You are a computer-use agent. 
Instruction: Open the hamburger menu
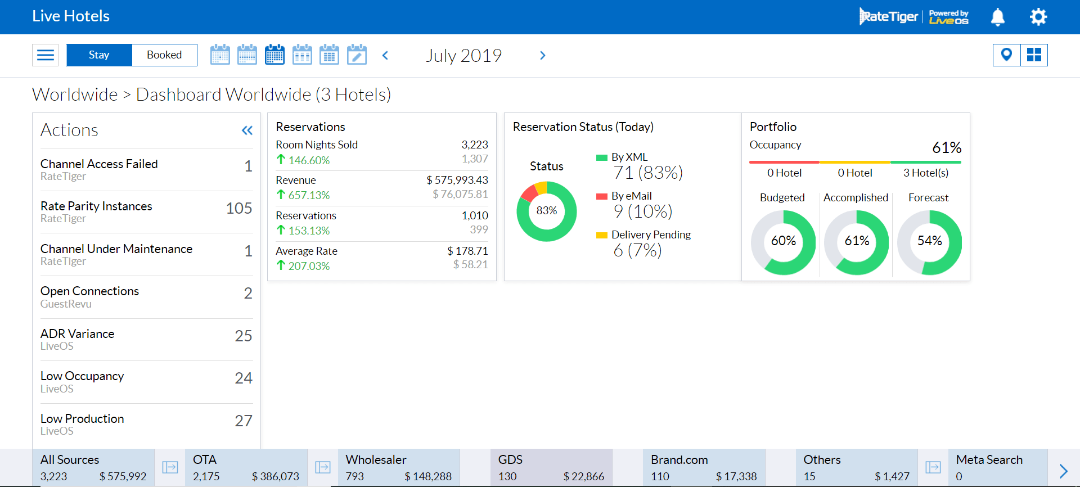45,55
